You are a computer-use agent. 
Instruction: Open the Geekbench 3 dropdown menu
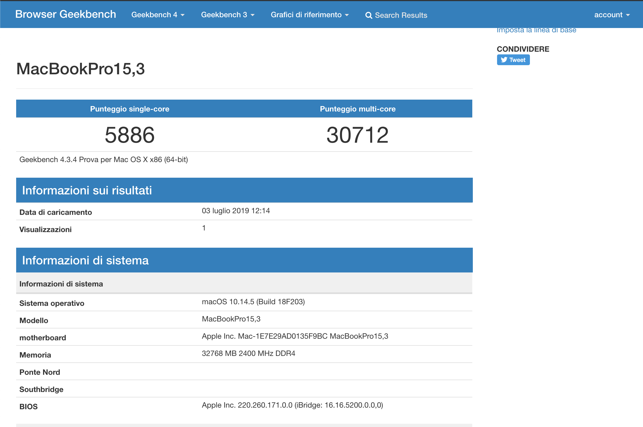click(x=228, y=15)
